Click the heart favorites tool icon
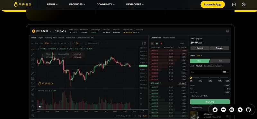Image resolution: width=257 pixels, height=119 pixels. [x=33, y=83]
